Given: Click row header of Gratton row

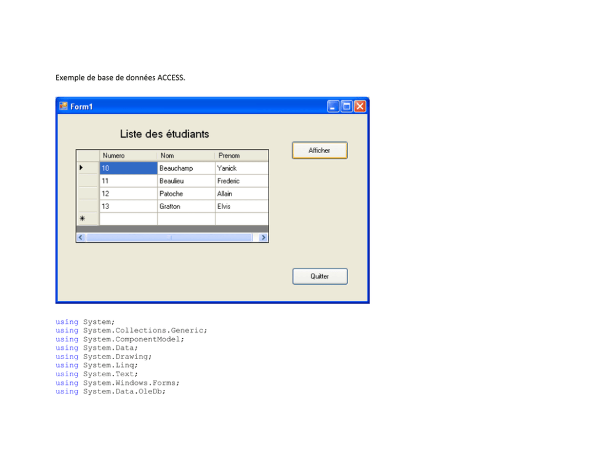Looking at the screenshot, I should coord(88,206).
